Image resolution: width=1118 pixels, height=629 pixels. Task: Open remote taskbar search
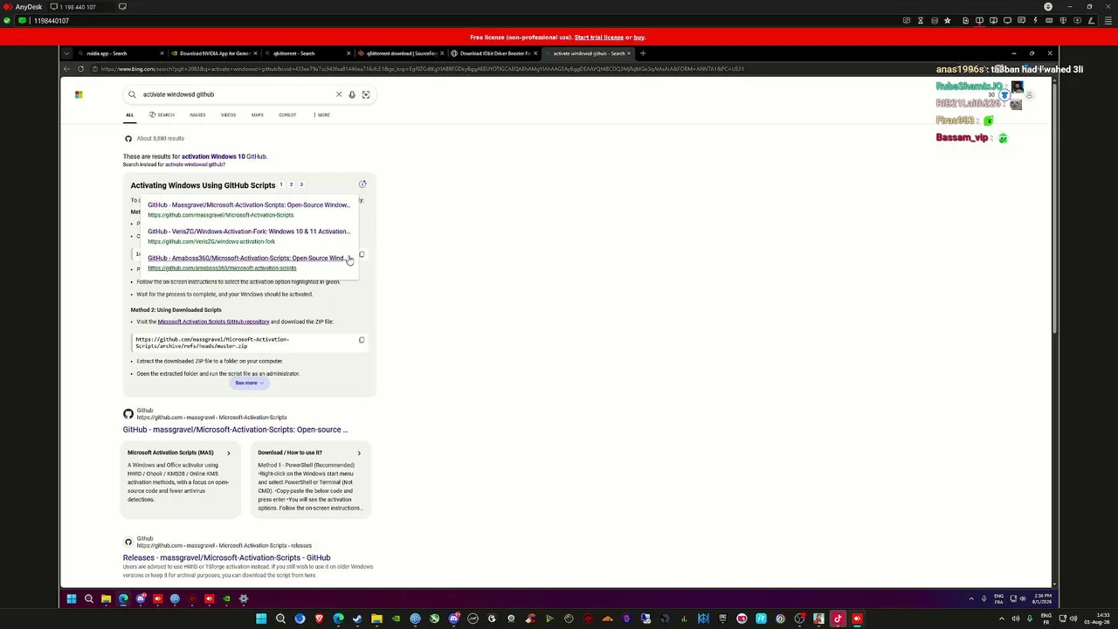(89, 598)
